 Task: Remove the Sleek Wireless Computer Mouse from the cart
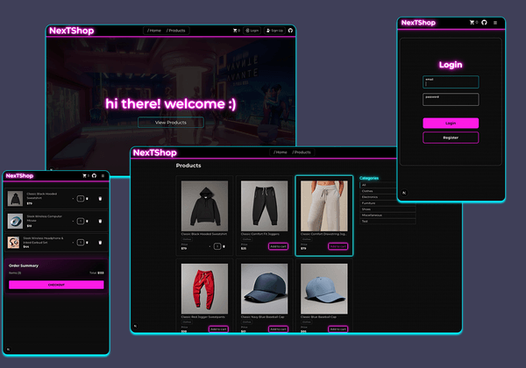(x=100, y=221)
